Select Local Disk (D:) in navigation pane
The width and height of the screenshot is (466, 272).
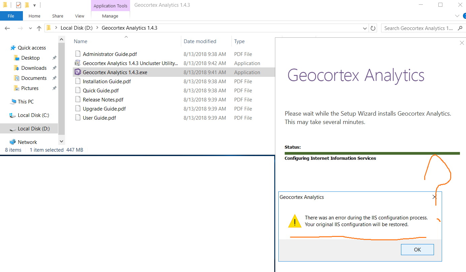(x=29, y=129)
